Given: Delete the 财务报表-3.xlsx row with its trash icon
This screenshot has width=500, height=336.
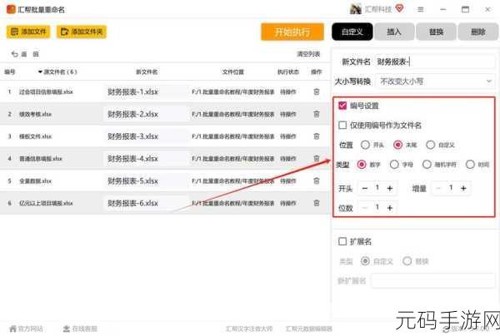Looking at the screenshot, I should (317, 136).
